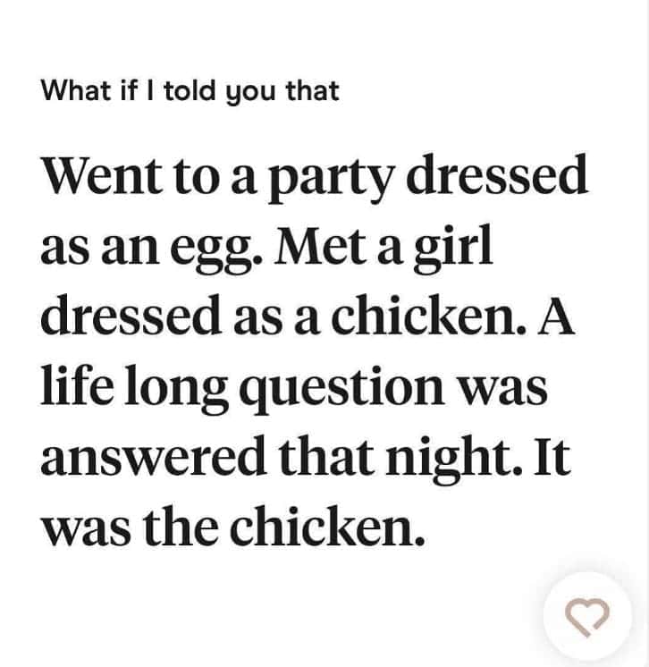Viewport: 649px width, 667px height.
Task: Select the line "life long question was"
Action: tap(293, 387)
